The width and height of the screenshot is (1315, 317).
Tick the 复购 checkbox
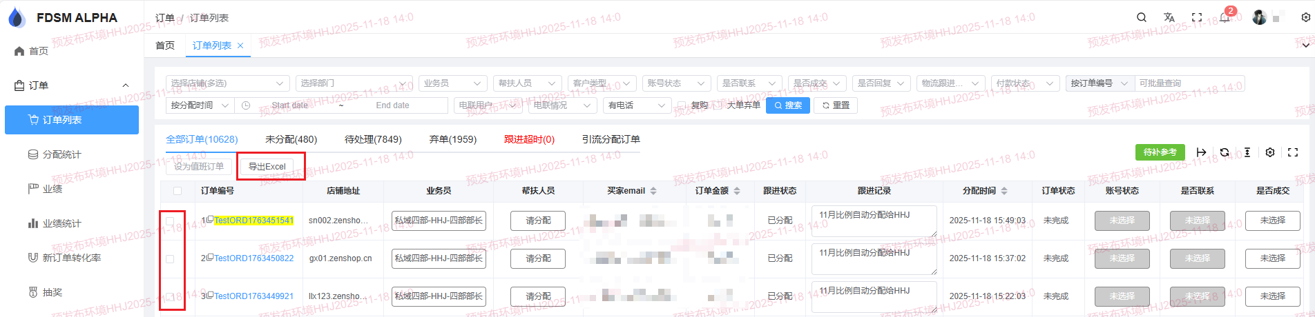(x=682, y=105)
